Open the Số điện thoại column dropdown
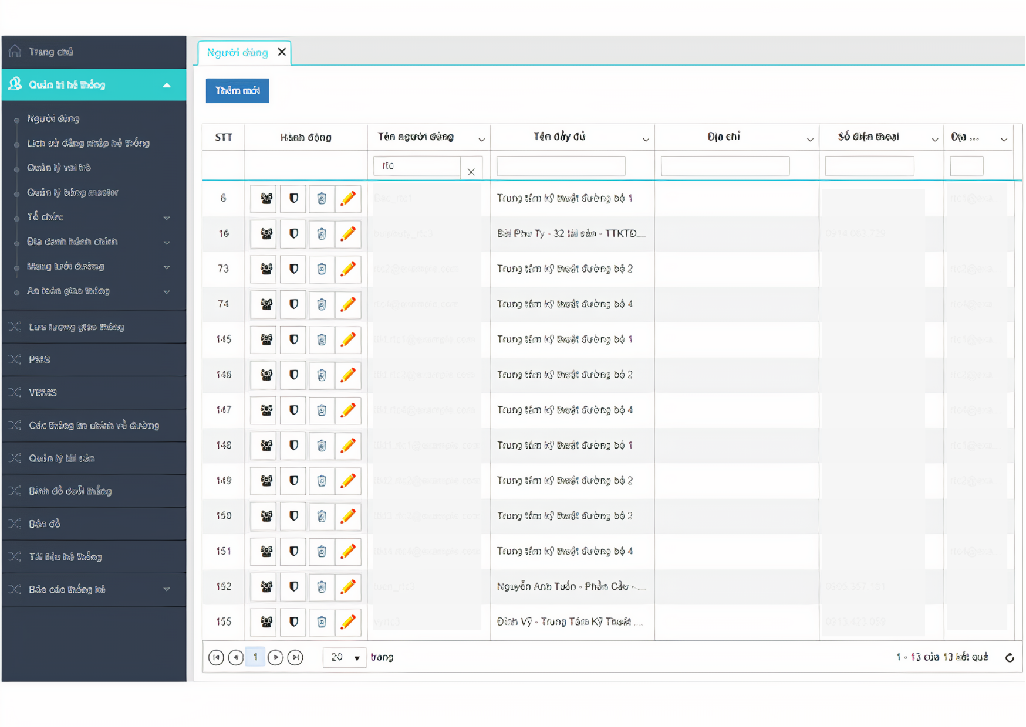Image resolution: width=1026 pixels, height=727 pixels. [x=935, y=140]
